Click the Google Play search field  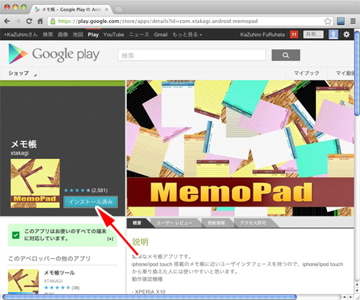click(192, 55)
